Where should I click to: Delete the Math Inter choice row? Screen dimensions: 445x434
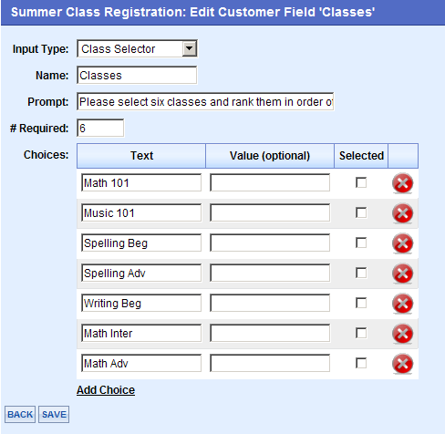pos(402,334)
